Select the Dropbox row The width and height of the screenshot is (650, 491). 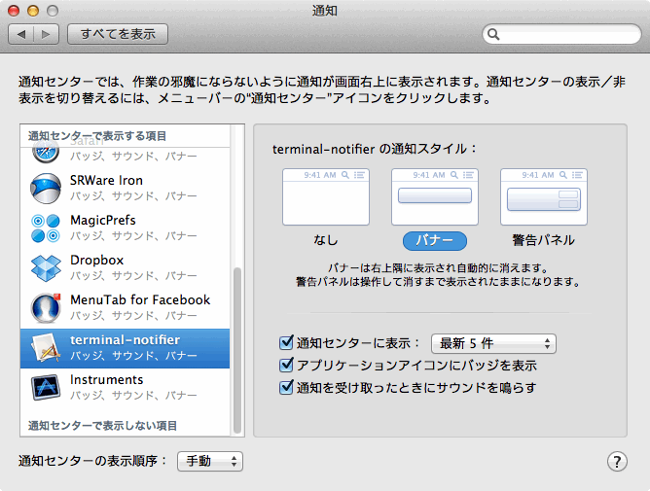(125, 268)
